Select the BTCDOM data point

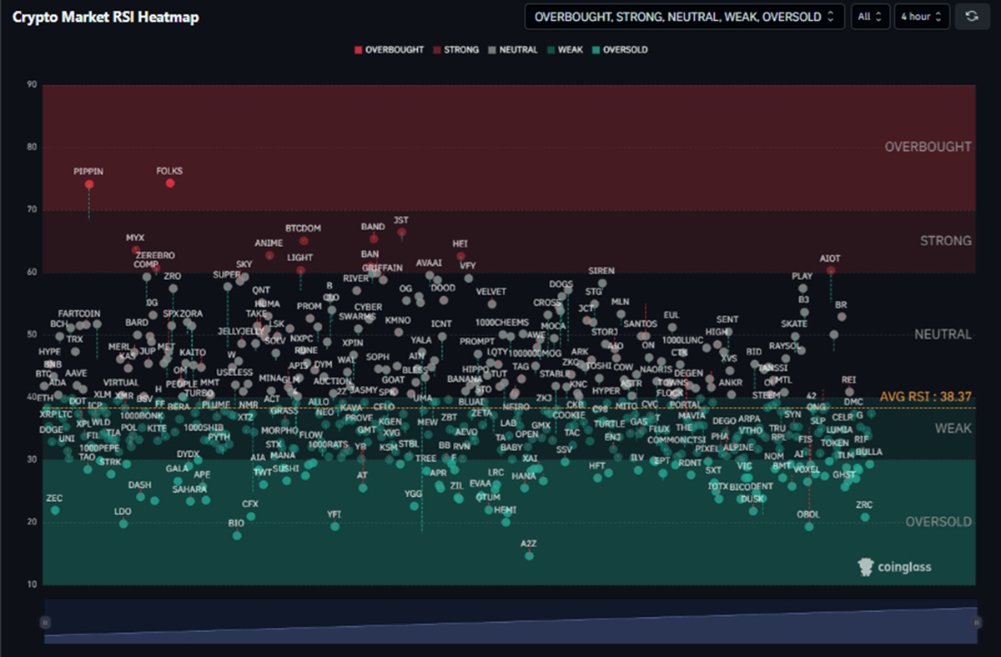point(304,240)
